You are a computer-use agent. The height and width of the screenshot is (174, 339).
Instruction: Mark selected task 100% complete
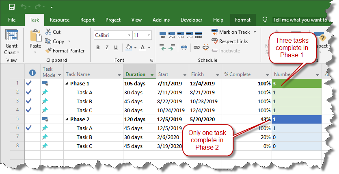199,35
